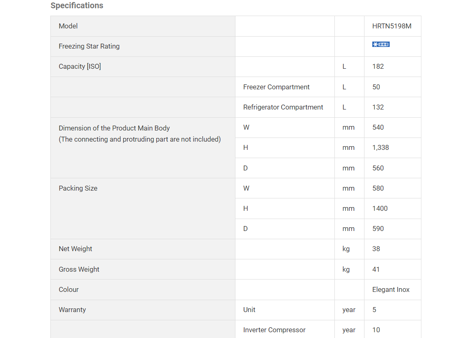Click the Model row label
The image size is (475, 338).
(x=68, y=26)
